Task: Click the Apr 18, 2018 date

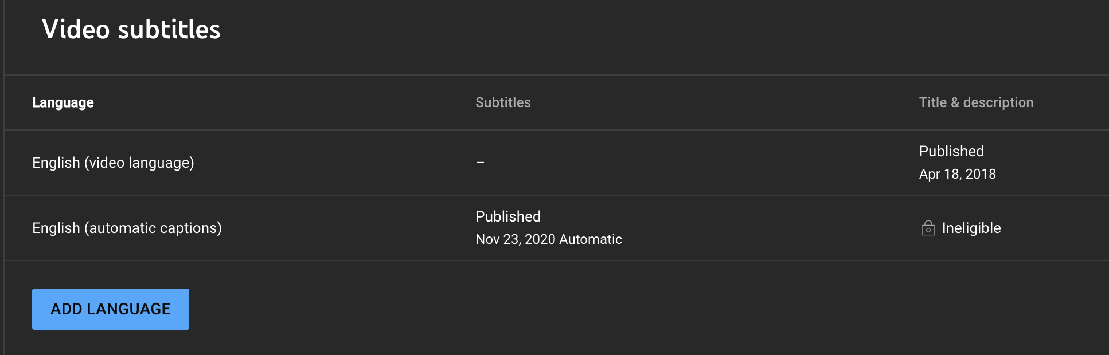Action: [957, 174]
